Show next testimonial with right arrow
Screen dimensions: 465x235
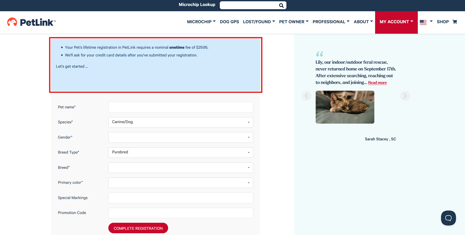pyautogui.click(x=405, y=96)
